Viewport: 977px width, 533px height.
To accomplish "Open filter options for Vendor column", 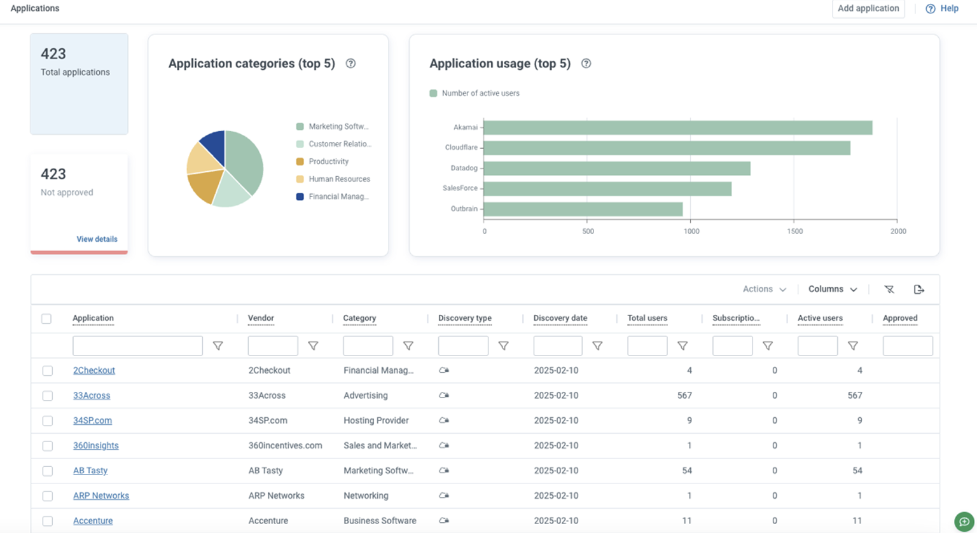I will (313, 346).
